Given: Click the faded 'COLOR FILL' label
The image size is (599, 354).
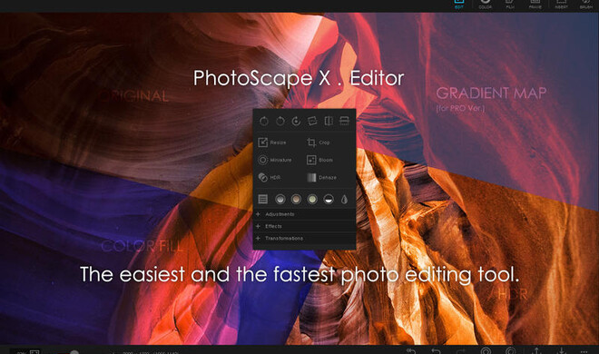Looking at the screenshot, I should click(x=142, y=246).
